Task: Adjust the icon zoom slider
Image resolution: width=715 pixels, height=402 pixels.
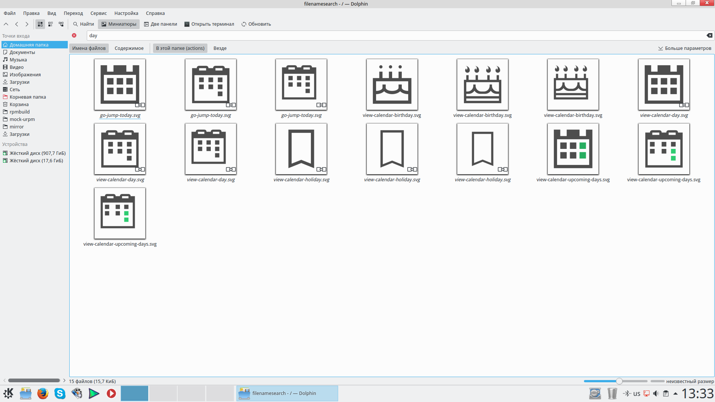Action: pyautogui.click(x=619, y=381)
